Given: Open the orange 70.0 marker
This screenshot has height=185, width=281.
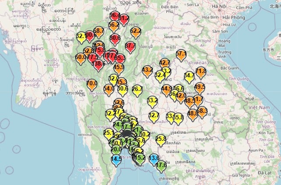Looking at the screenshot, I should pos(92,84).
